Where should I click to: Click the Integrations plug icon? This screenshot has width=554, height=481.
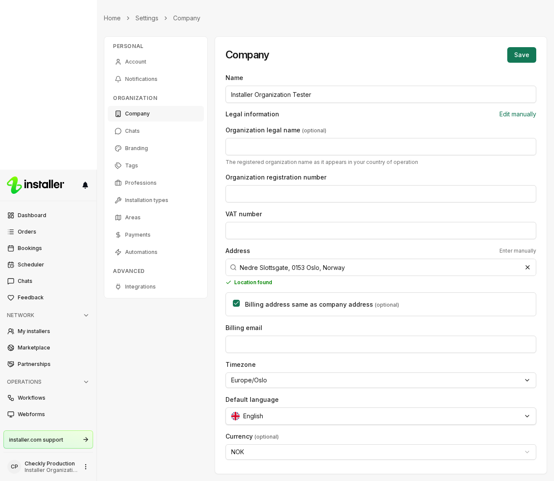(118, 287)
